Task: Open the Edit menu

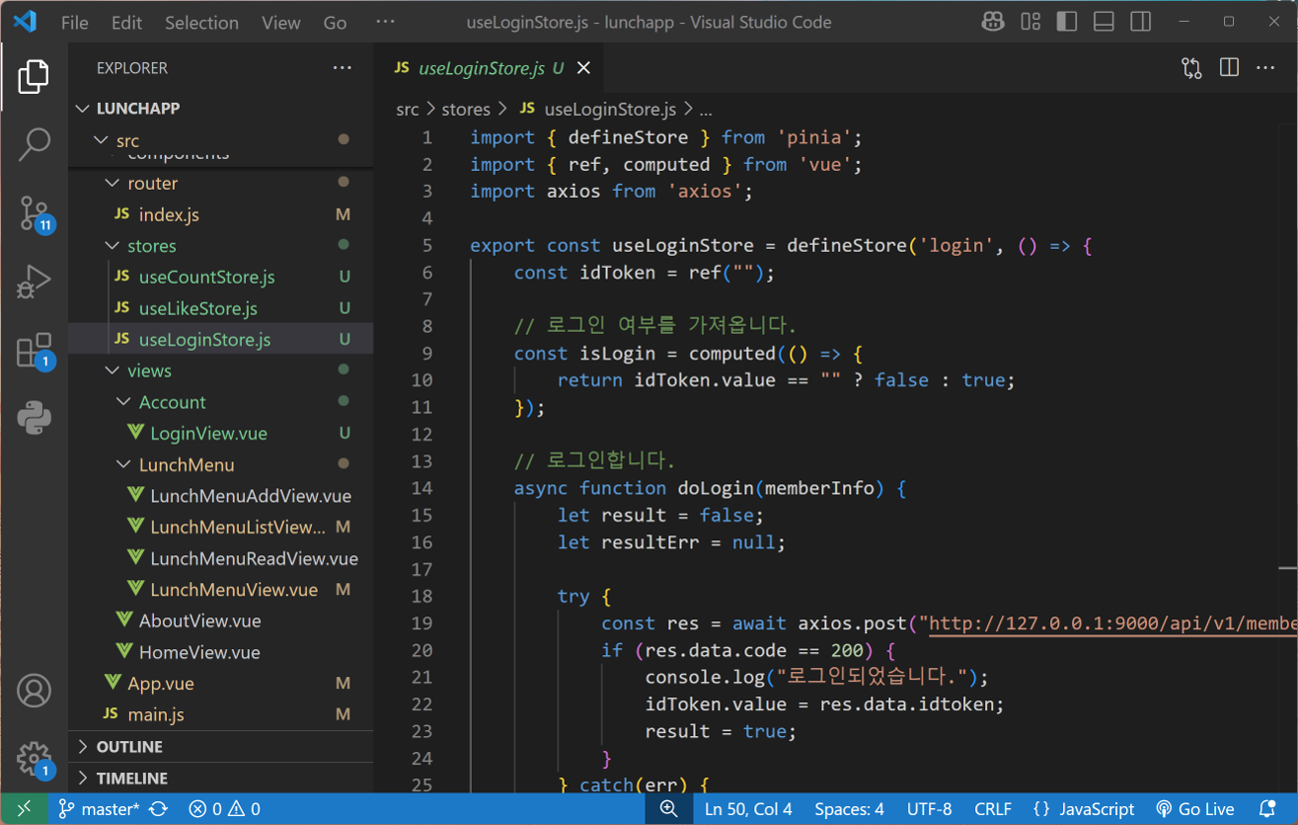Action: point(127,22)
